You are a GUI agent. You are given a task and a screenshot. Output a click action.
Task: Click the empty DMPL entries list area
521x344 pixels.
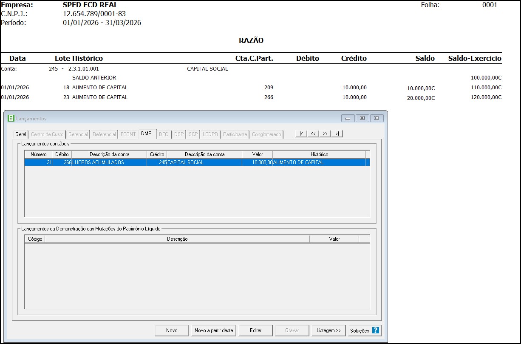pos(197,276)
